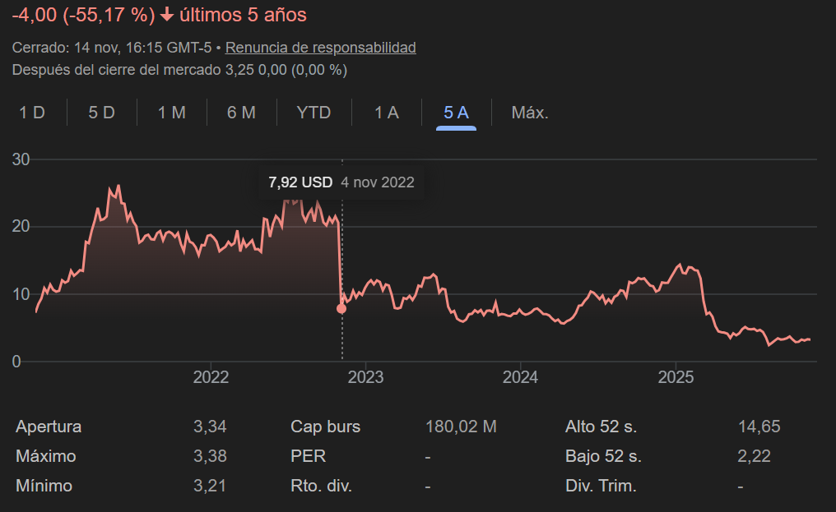Click the 2025 year axis label
Viewport: 836px width, 512px height.
pos(676,377)
